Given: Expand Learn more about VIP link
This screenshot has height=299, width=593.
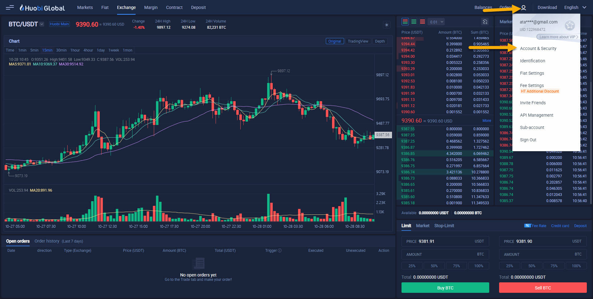Looking at the screenshot, I should 557,37.
